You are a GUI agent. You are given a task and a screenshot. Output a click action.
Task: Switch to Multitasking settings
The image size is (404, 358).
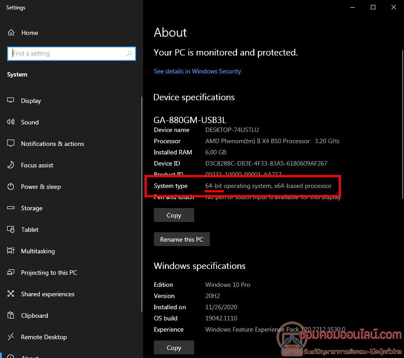38,251
